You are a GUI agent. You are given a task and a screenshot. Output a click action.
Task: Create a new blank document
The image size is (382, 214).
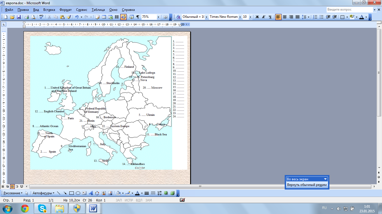[6, 17]
